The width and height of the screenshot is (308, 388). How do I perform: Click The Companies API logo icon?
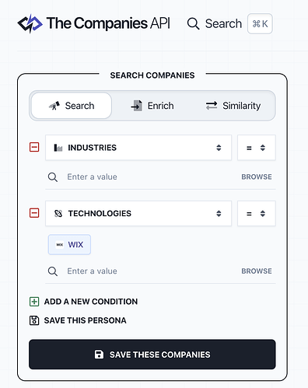[30, 23]
